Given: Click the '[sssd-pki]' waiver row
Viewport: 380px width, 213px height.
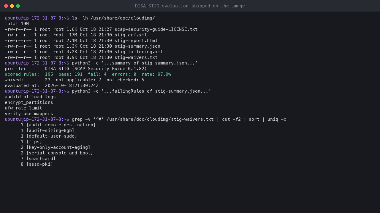Looking at the screenshot, I should coord(37,164).
